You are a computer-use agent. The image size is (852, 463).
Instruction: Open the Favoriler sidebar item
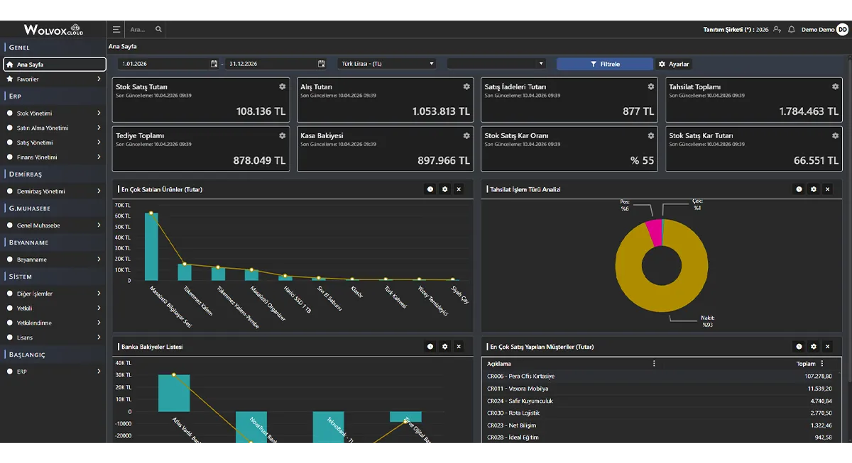[54, 79]
